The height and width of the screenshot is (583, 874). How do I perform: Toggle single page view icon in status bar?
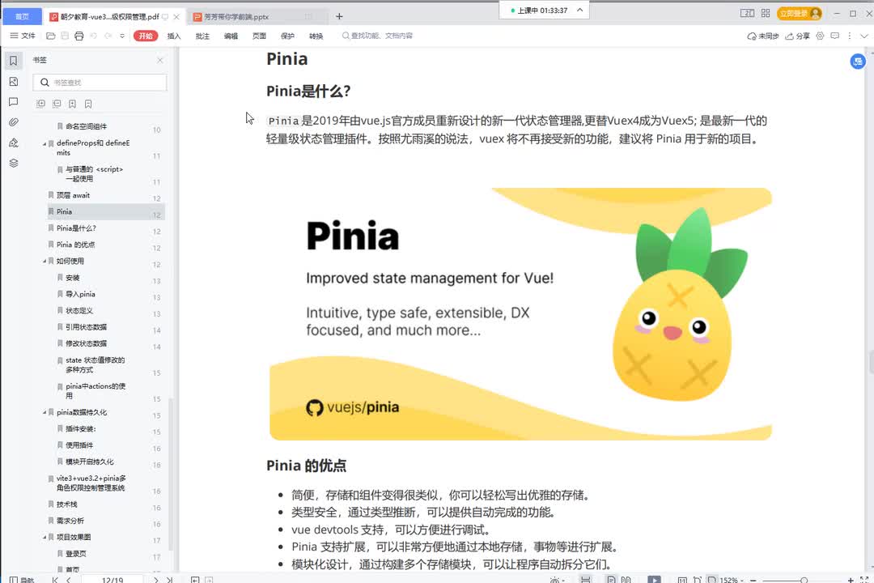pos(612,580)
